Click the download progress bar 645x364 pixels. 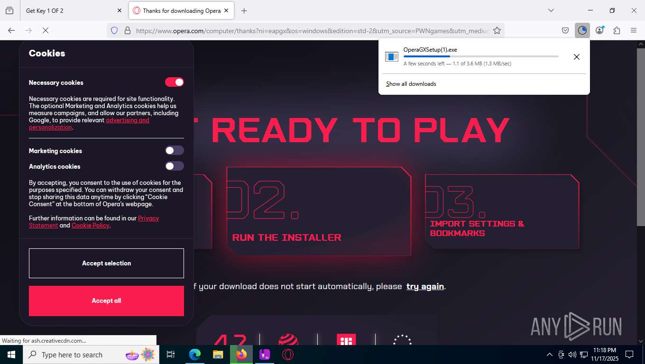[x=481, y=56]
